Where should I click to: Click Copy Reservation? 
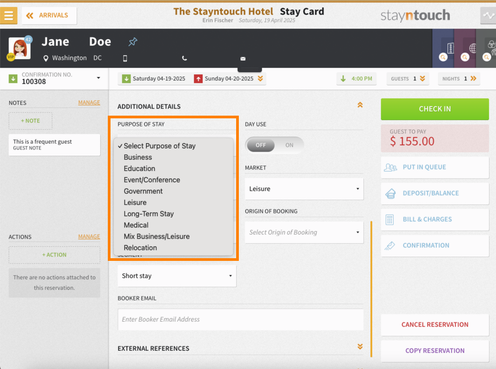tap(435, 351)
